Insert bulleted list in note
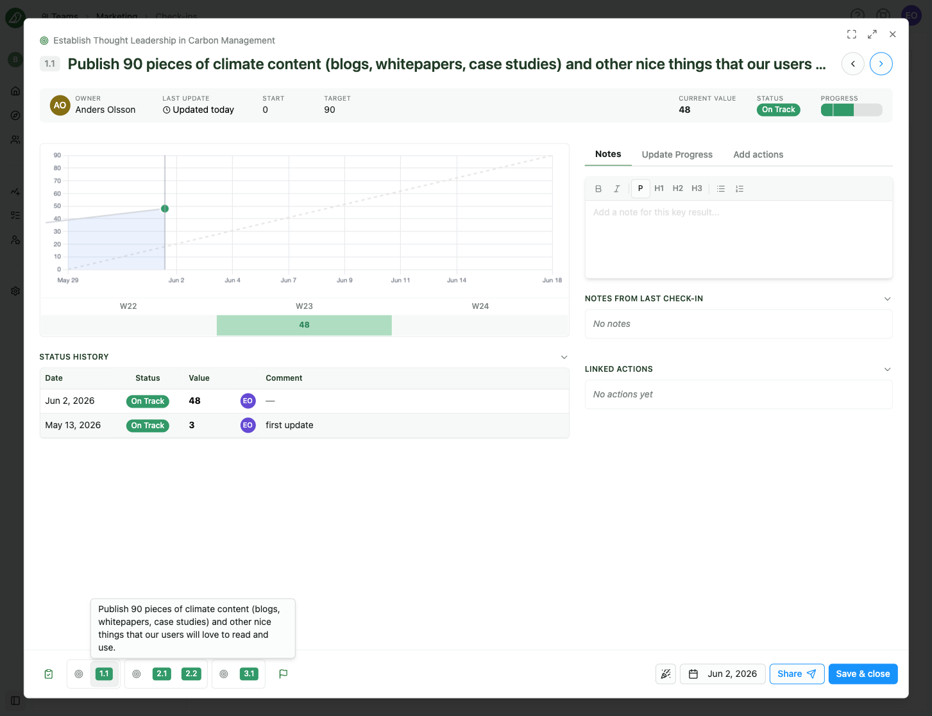The height and width of the screenshot is (716, 932). click(721, 188)
